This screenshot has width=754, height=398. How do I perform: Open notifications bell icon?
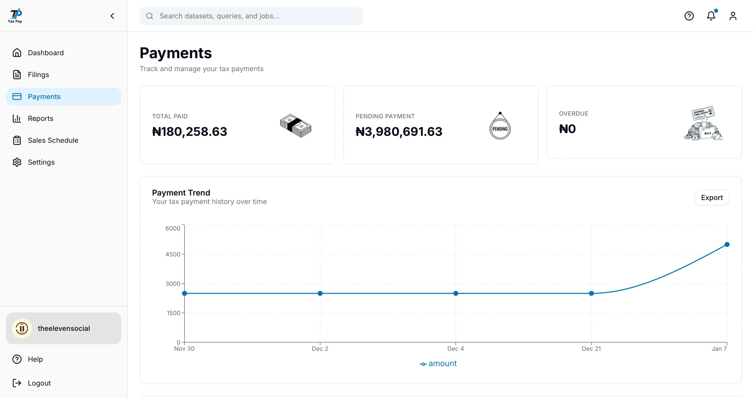tap(711, 16)
